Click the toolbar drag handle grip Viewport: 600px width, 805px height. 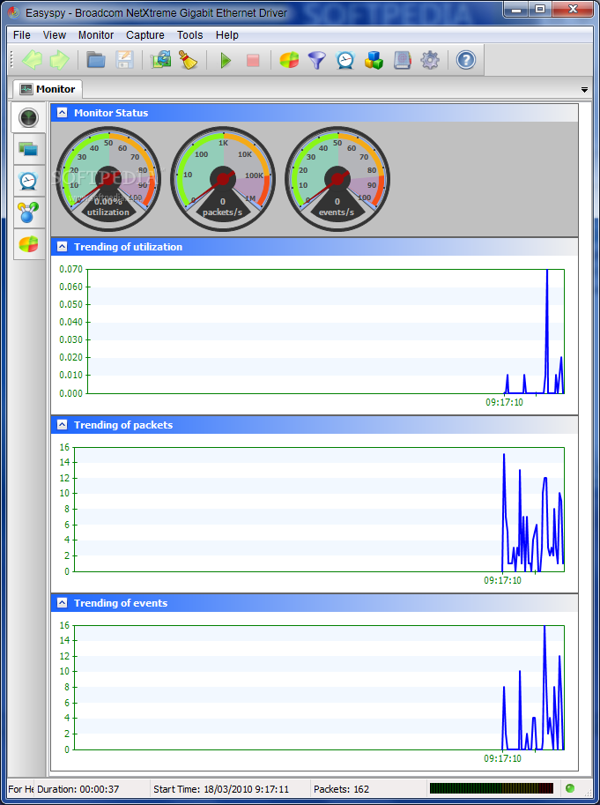[11, 60]
